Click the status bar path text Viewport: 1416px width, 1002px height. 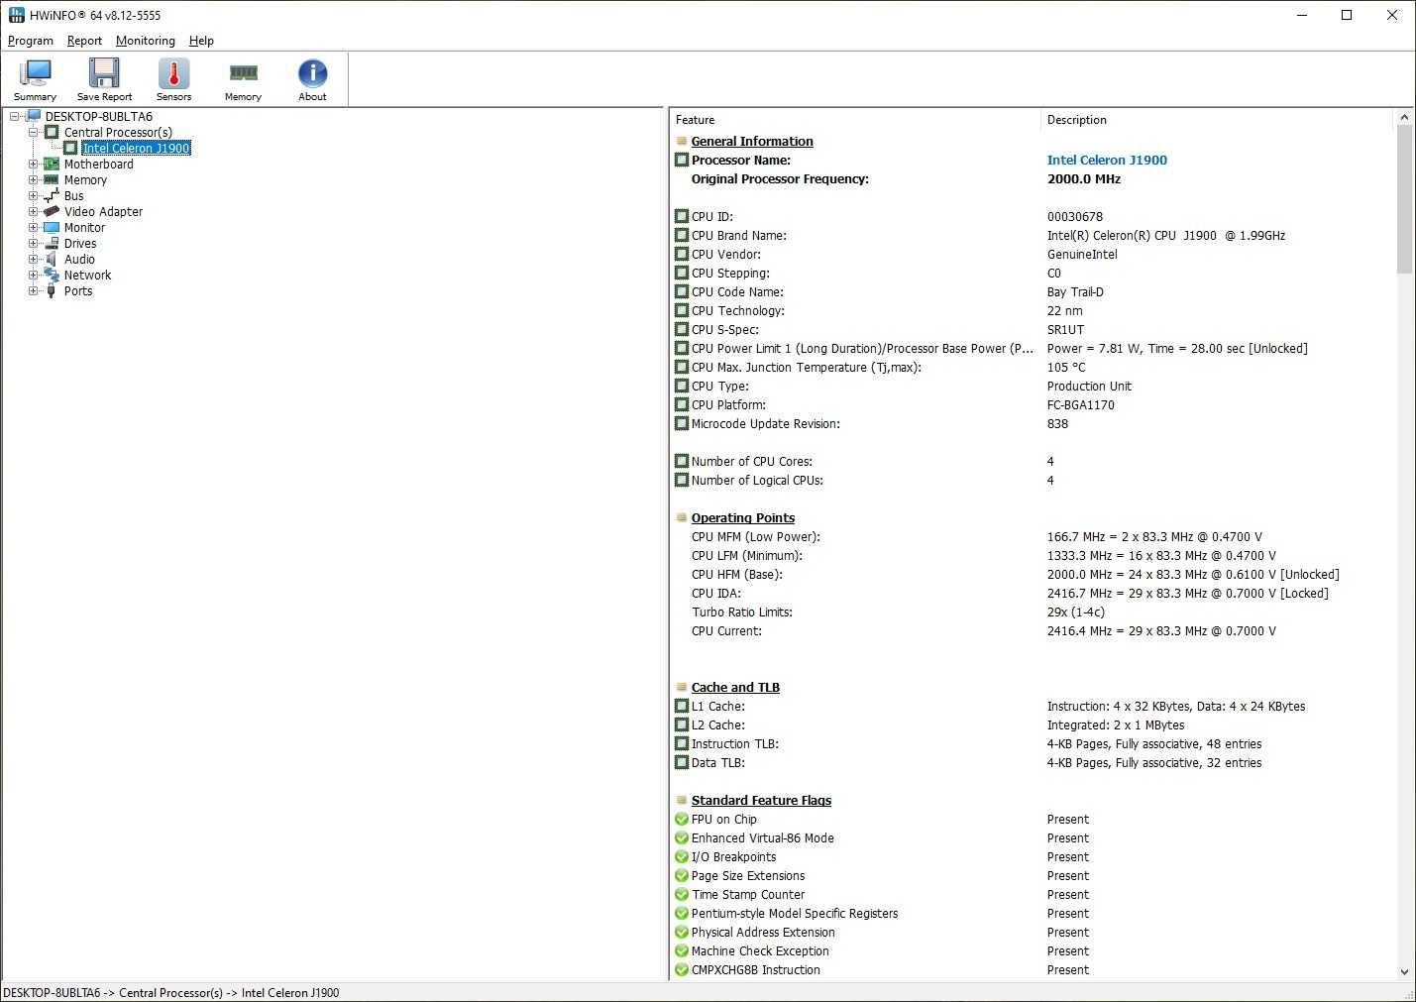click(171, 992)
